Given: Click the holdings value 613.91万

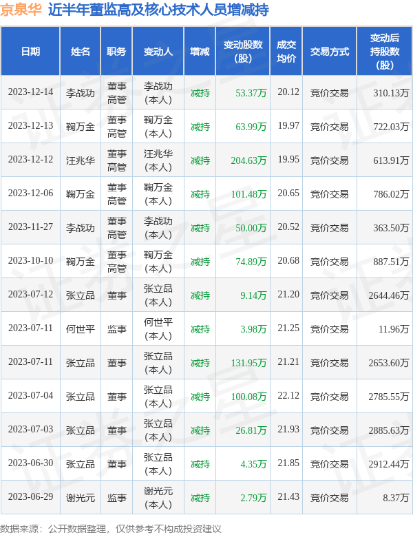Looking at the screenshot, I should [x=391, y=160].
